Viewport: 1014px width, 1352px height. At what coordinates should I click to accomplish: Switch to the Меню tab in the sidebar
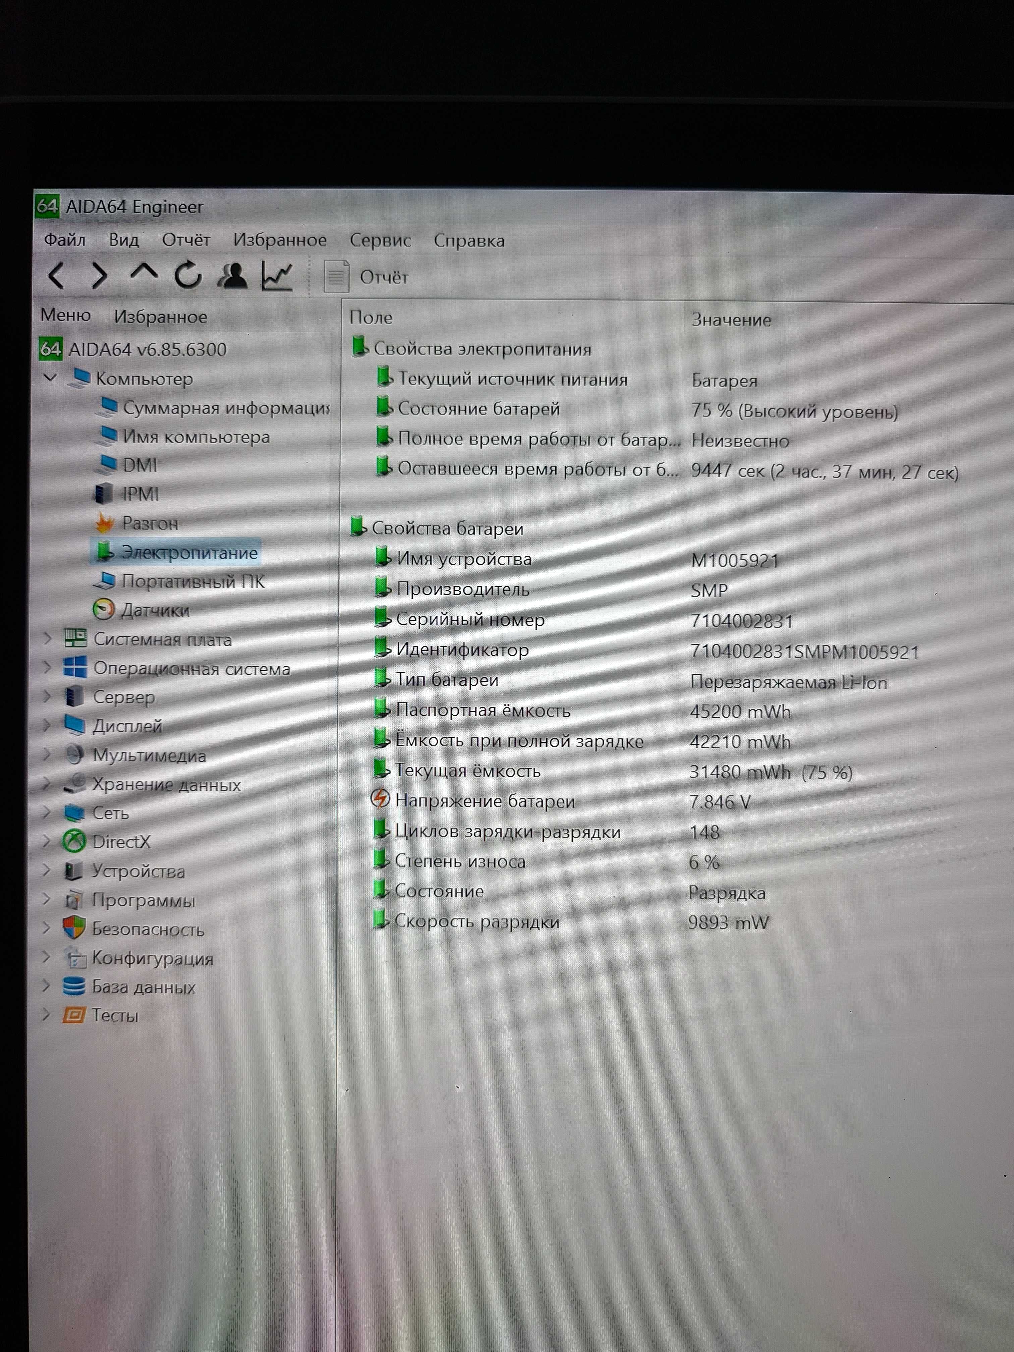click(x=65, y=316)
